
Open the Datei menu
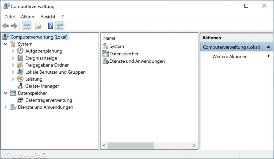pyautogui.click(x=10, y=17)
